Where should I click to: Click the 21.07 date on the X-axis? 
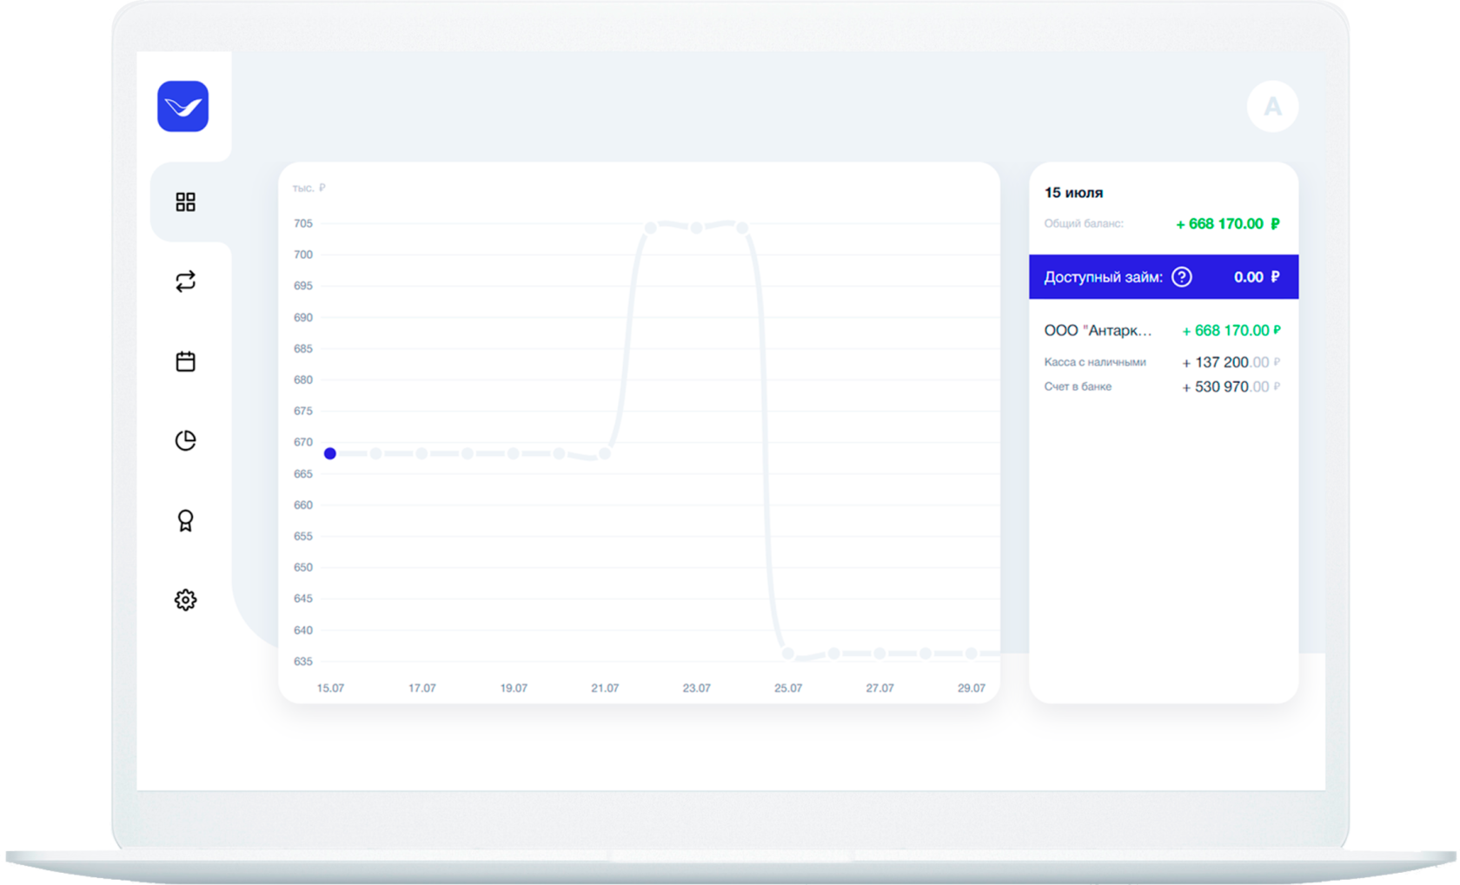(605, 688)
